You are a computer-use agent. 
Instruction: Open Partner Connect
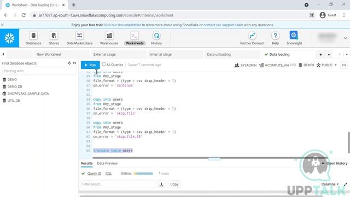[x=252, y=38]
